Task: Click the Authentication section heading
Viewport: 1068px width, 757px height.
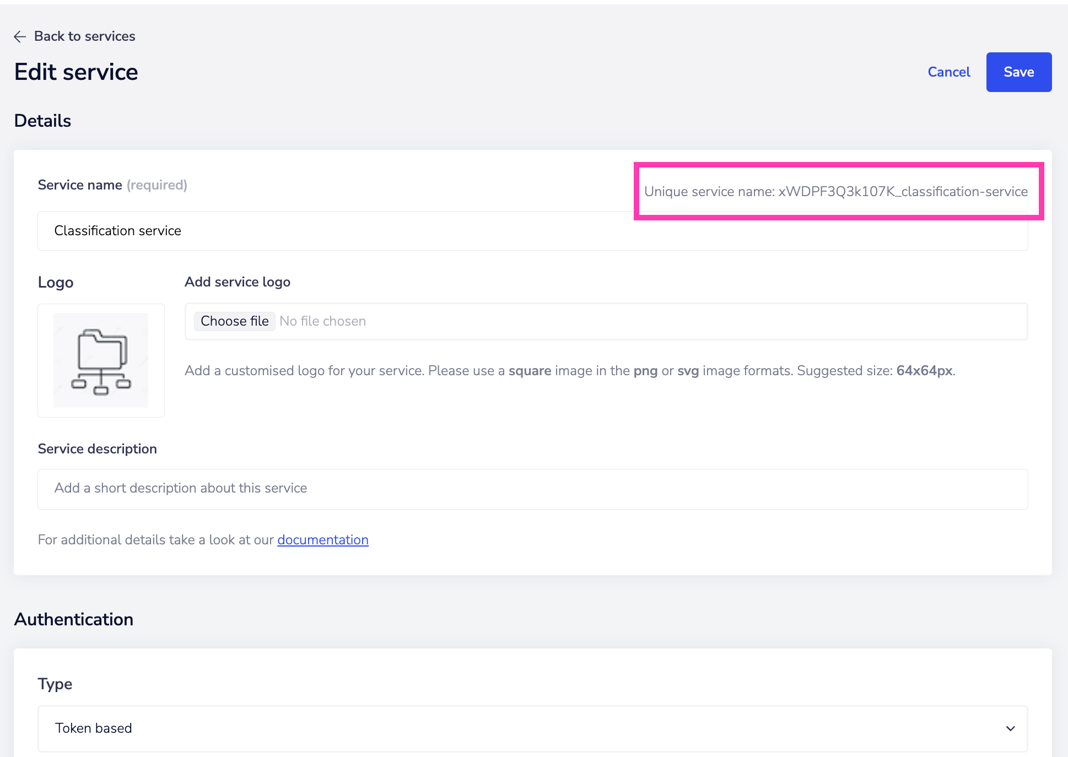Action: (x=74, y=619)
